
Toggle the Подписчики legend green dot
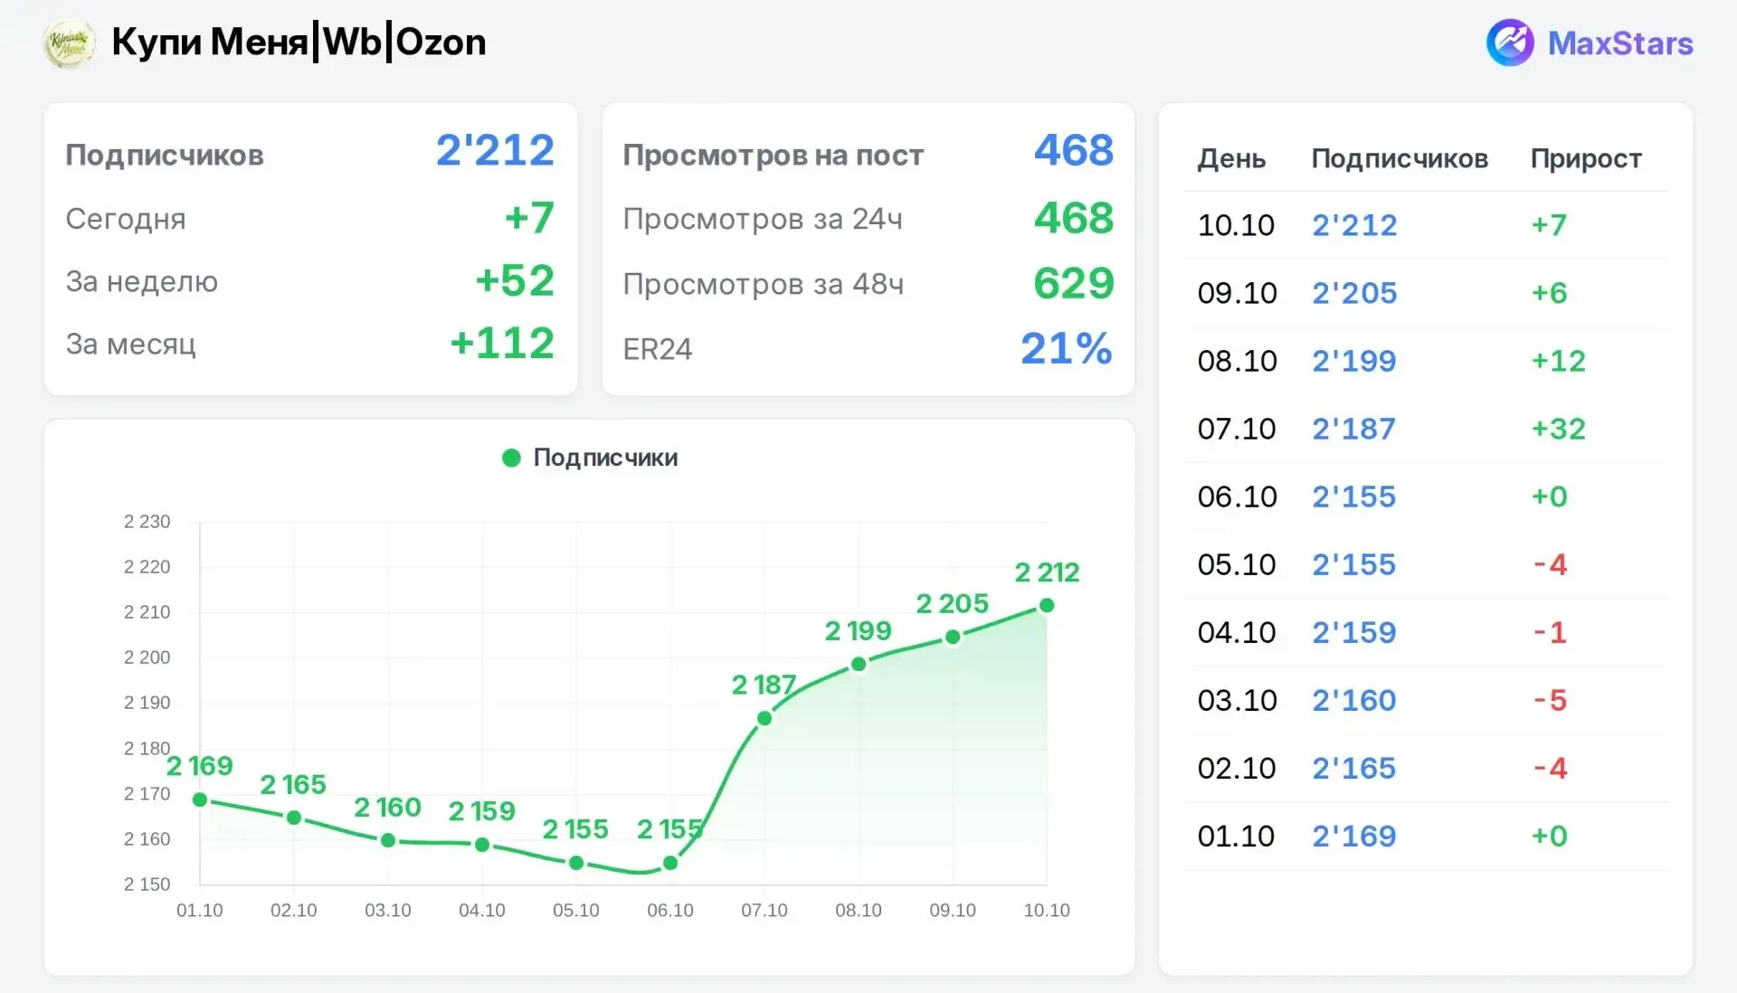coord(511,458)
